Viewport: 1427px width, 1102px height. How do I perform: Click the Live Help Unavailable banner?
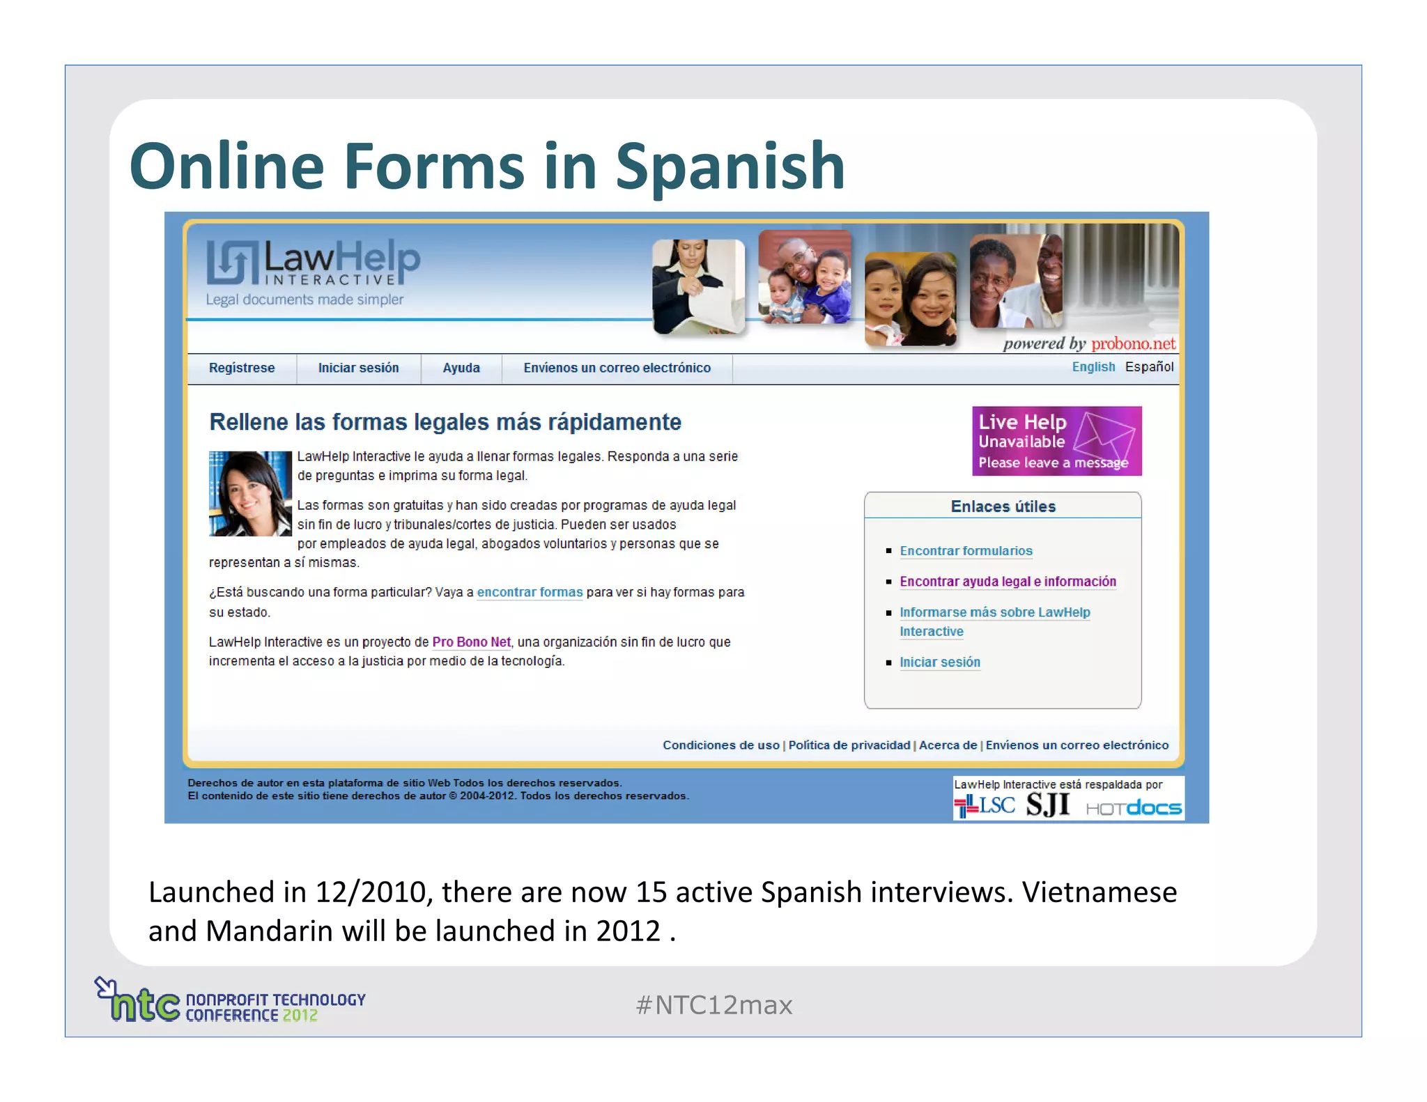pos(1056,441)
